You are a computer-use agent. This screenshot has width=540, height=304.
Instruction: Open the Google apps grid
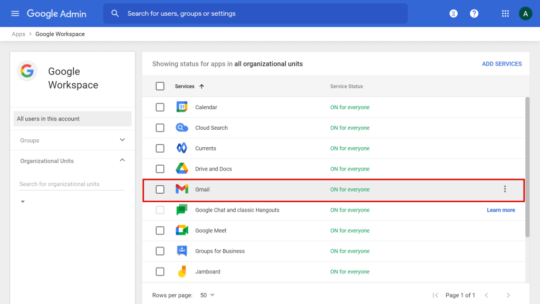[505, 13]
